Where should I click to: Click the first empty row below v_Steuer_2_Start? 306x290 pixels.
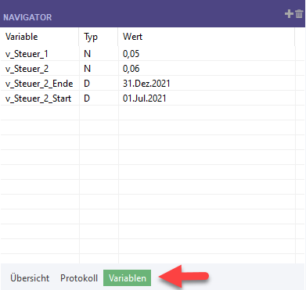148,113
